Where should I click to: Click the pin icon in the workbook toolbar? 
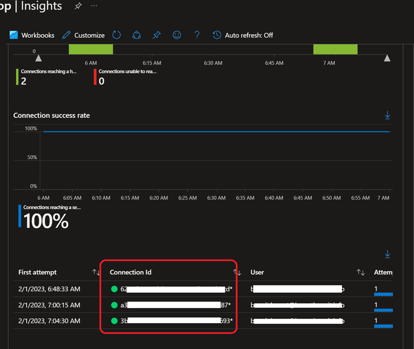pyautogui.click(x=156, y=35)
